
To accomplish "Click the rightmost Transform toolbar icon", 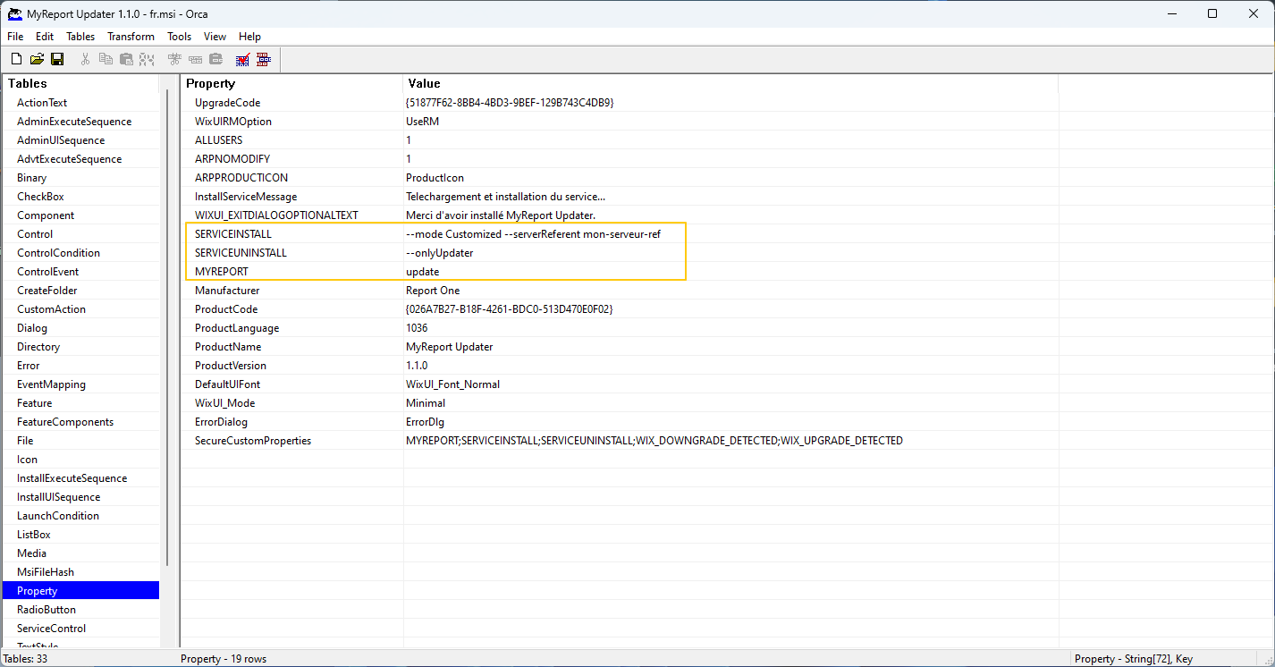I will click(x=263, y=58).
